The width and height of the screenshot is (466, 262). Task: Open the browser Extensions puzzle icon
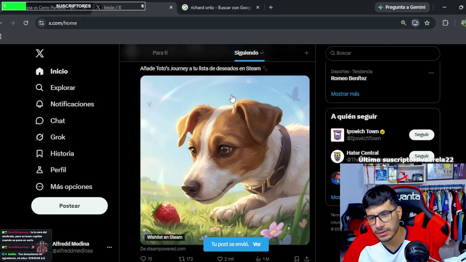pyautogui.click(x=445, y=23)
